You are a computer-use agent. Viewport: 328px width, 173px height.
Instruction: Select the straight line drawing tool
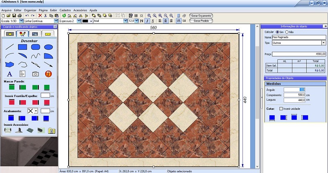(9, 47)
